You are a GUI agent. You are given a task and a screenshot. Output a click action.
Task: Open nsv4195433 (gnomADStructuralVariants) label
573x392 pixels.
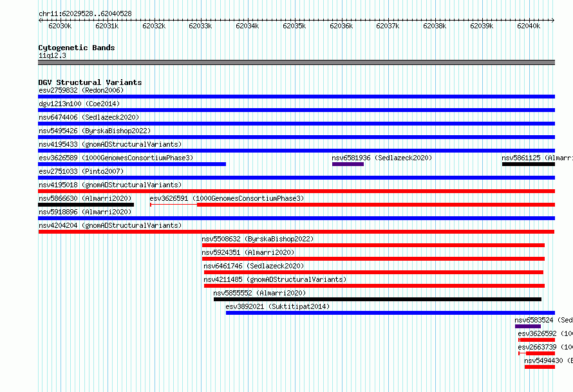tap(110, 144)
